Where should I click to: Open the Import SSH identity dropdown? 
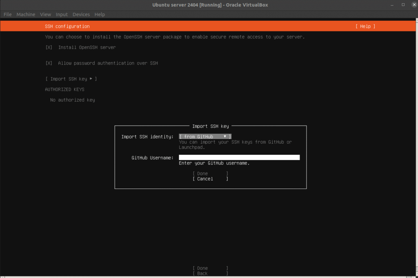[205, 136]
